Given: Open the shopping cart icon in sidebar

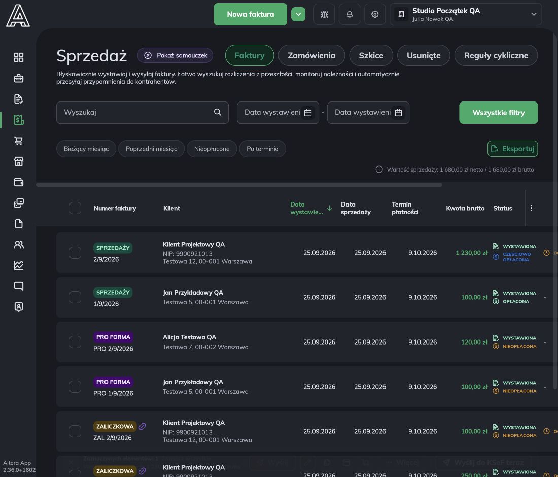Looking at the screenshot, I should click(x=18, y=141).
